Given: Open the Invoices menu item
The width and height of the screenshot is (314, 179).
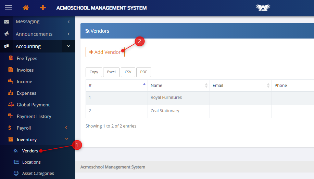Looking at the screenshot, I should [25, 70].
